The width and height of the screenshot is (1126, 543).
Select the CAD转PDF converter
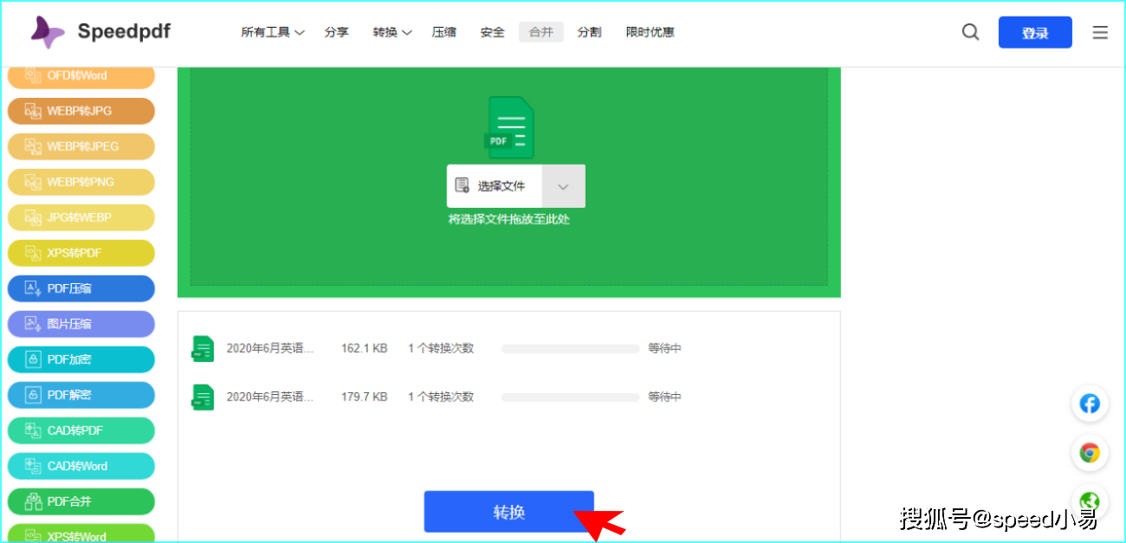tap(81, 430)
